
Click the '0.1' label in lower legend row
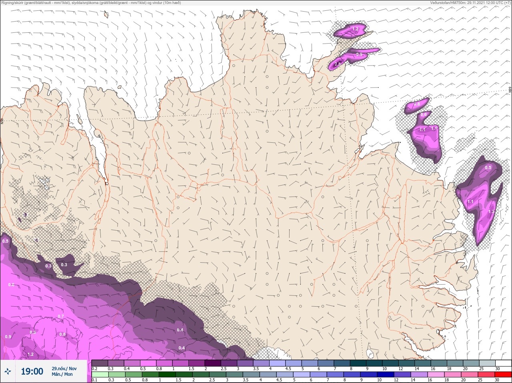click(x=94, y=380)
